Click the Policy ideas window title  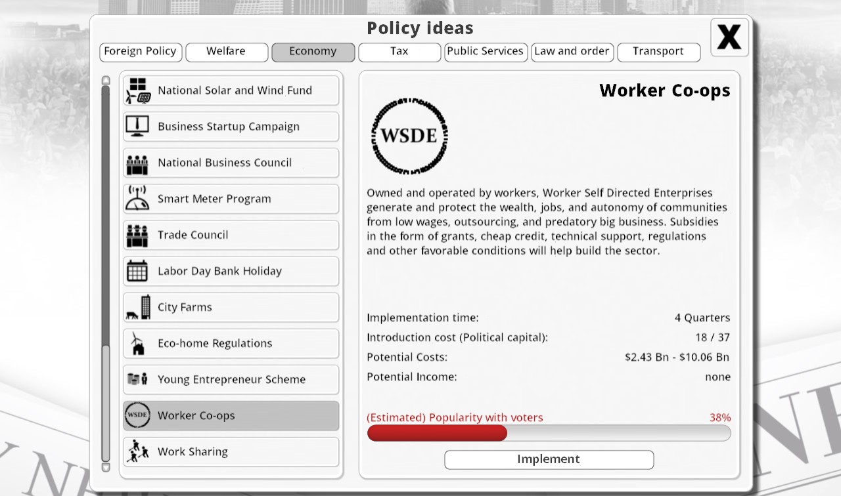pos(420,29)
